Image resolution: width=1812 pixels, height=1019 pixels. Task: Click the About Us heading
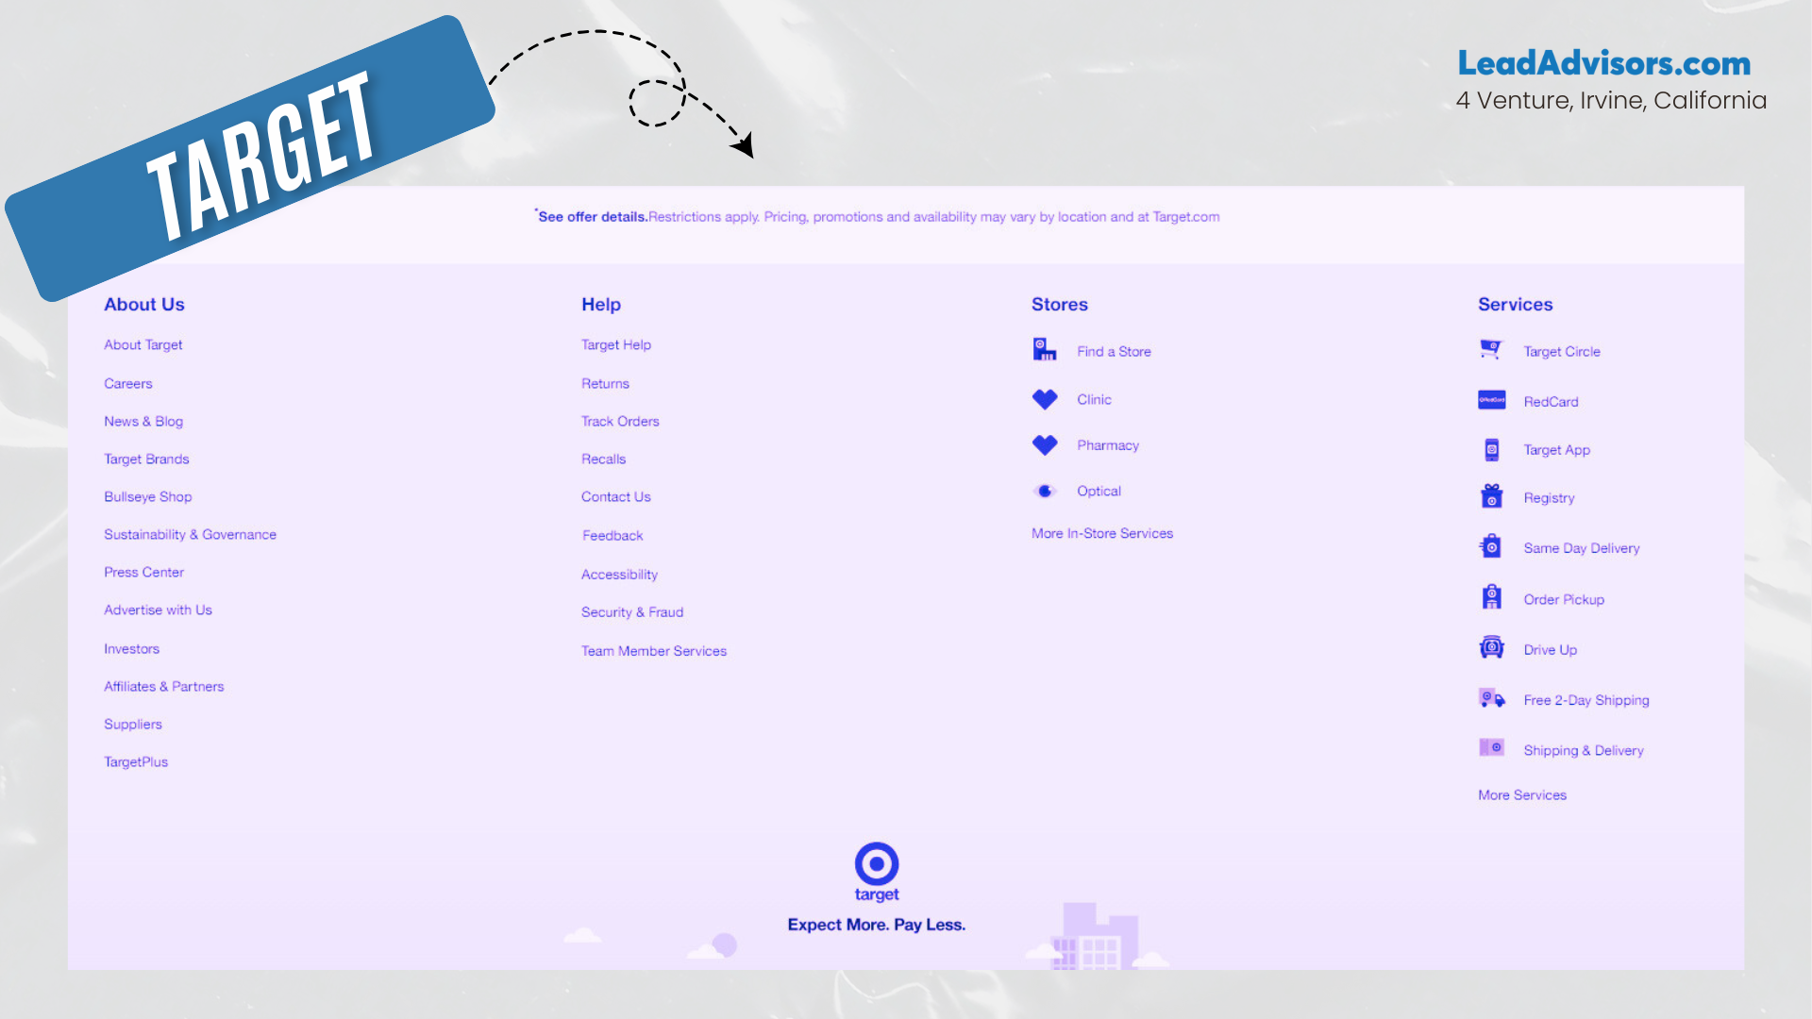coord(144,305)
